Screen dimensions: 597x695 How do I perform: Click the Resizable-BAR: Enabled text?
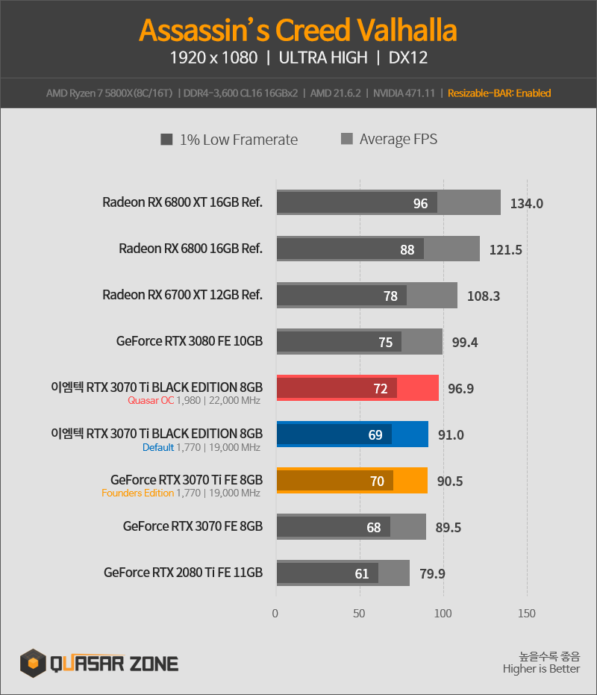[499, 93]
